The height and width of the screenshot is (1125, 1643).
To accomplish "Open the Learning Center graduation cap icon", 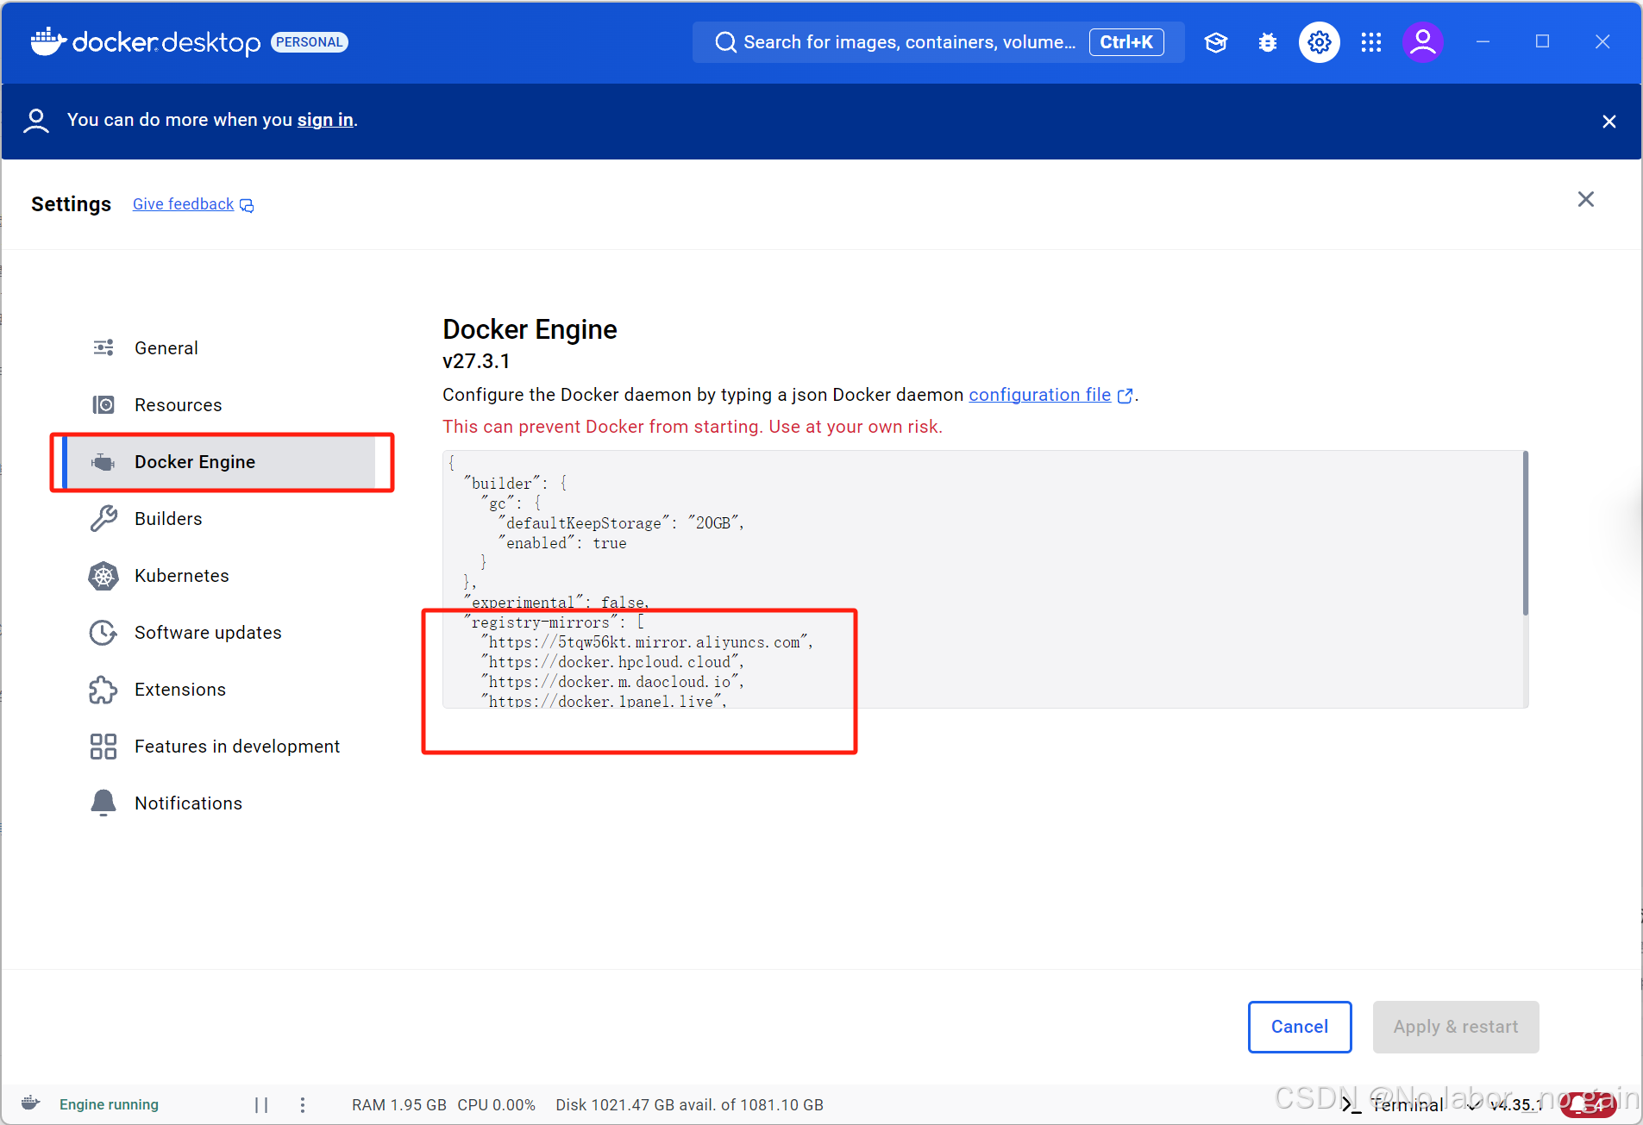I will 1216,41.
